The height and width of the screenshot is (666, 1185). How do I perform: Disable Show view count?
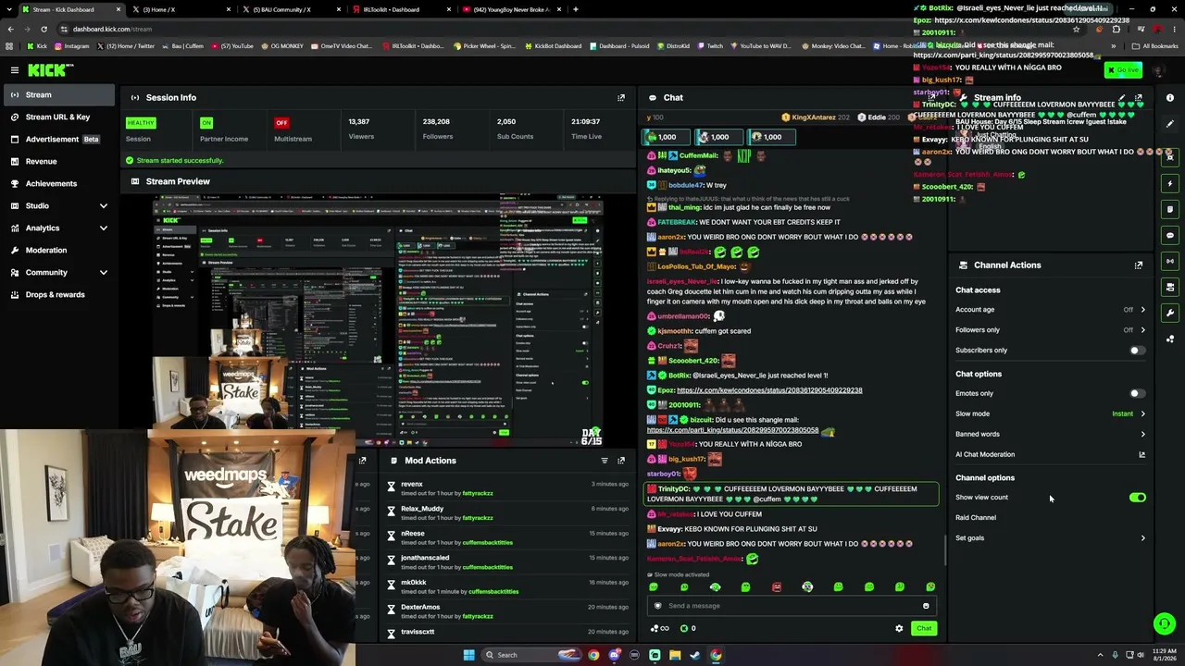coord(1138,498)
